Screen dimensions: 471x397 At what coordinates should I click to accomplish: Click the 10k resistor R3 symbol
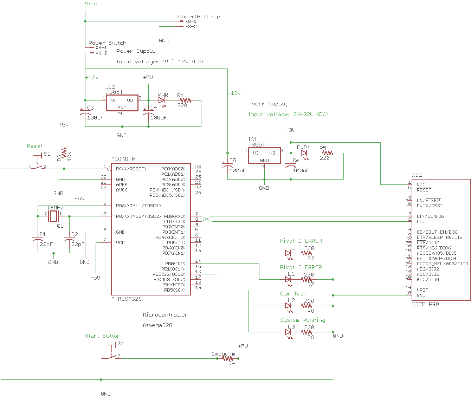point(64,152)
